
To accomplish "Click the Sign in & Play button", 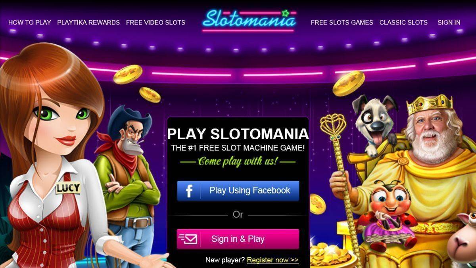I will (x=238, y=239).
